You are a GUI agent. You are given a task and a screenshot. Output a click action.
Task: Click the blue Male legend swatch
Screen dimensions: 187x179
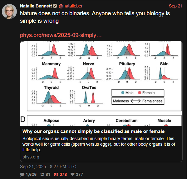tap(123, 92)
